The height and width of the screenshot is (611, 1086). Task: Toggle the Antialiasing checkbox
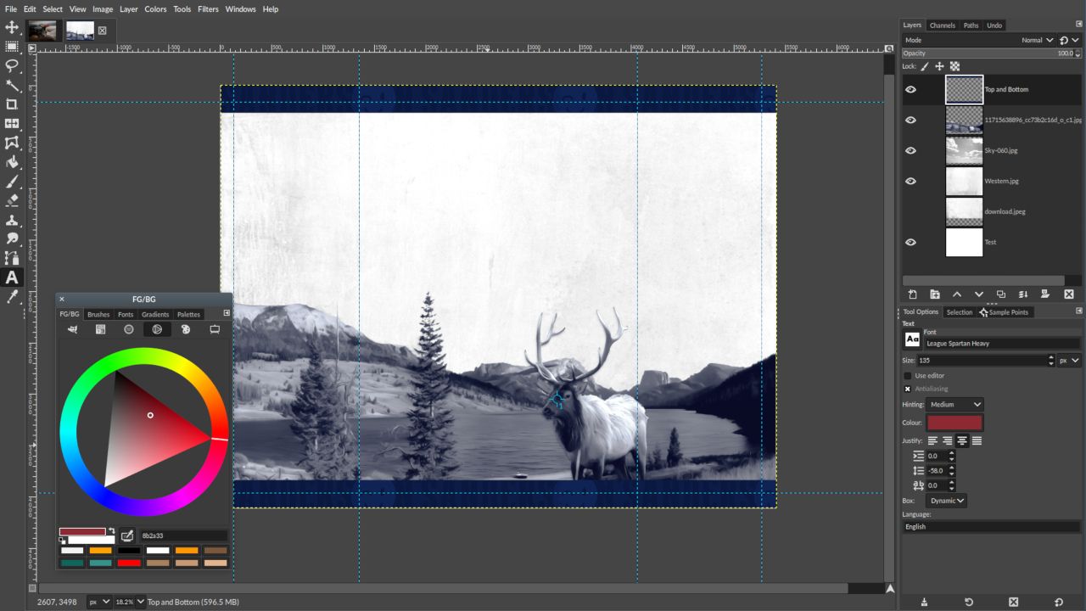click(x=908, y=389)
